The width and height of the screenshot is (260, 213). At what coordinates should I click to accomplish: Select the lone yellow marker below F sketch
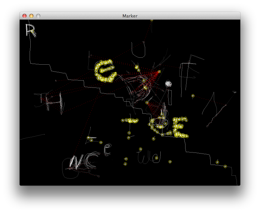pyautogui.click(x=193, y=95)
